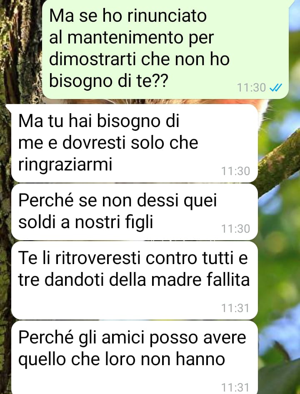Viewport: 300px width, 394px height.
Task: Tap the timestamp under 'quello che loro non hanno'
Action: [235, 387]
